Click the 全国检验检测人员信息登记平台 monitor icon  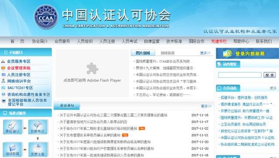tap(3, 101)
